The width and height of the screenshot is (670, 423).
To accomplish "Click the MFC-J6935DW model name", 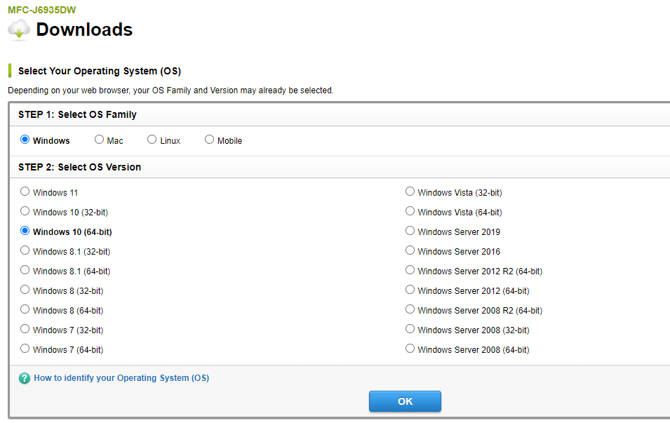I will pyautogui.click(x=42, y=10).
